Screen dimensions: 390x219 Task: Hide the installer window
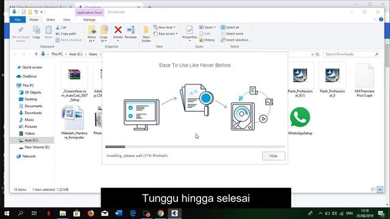point(274,156)
